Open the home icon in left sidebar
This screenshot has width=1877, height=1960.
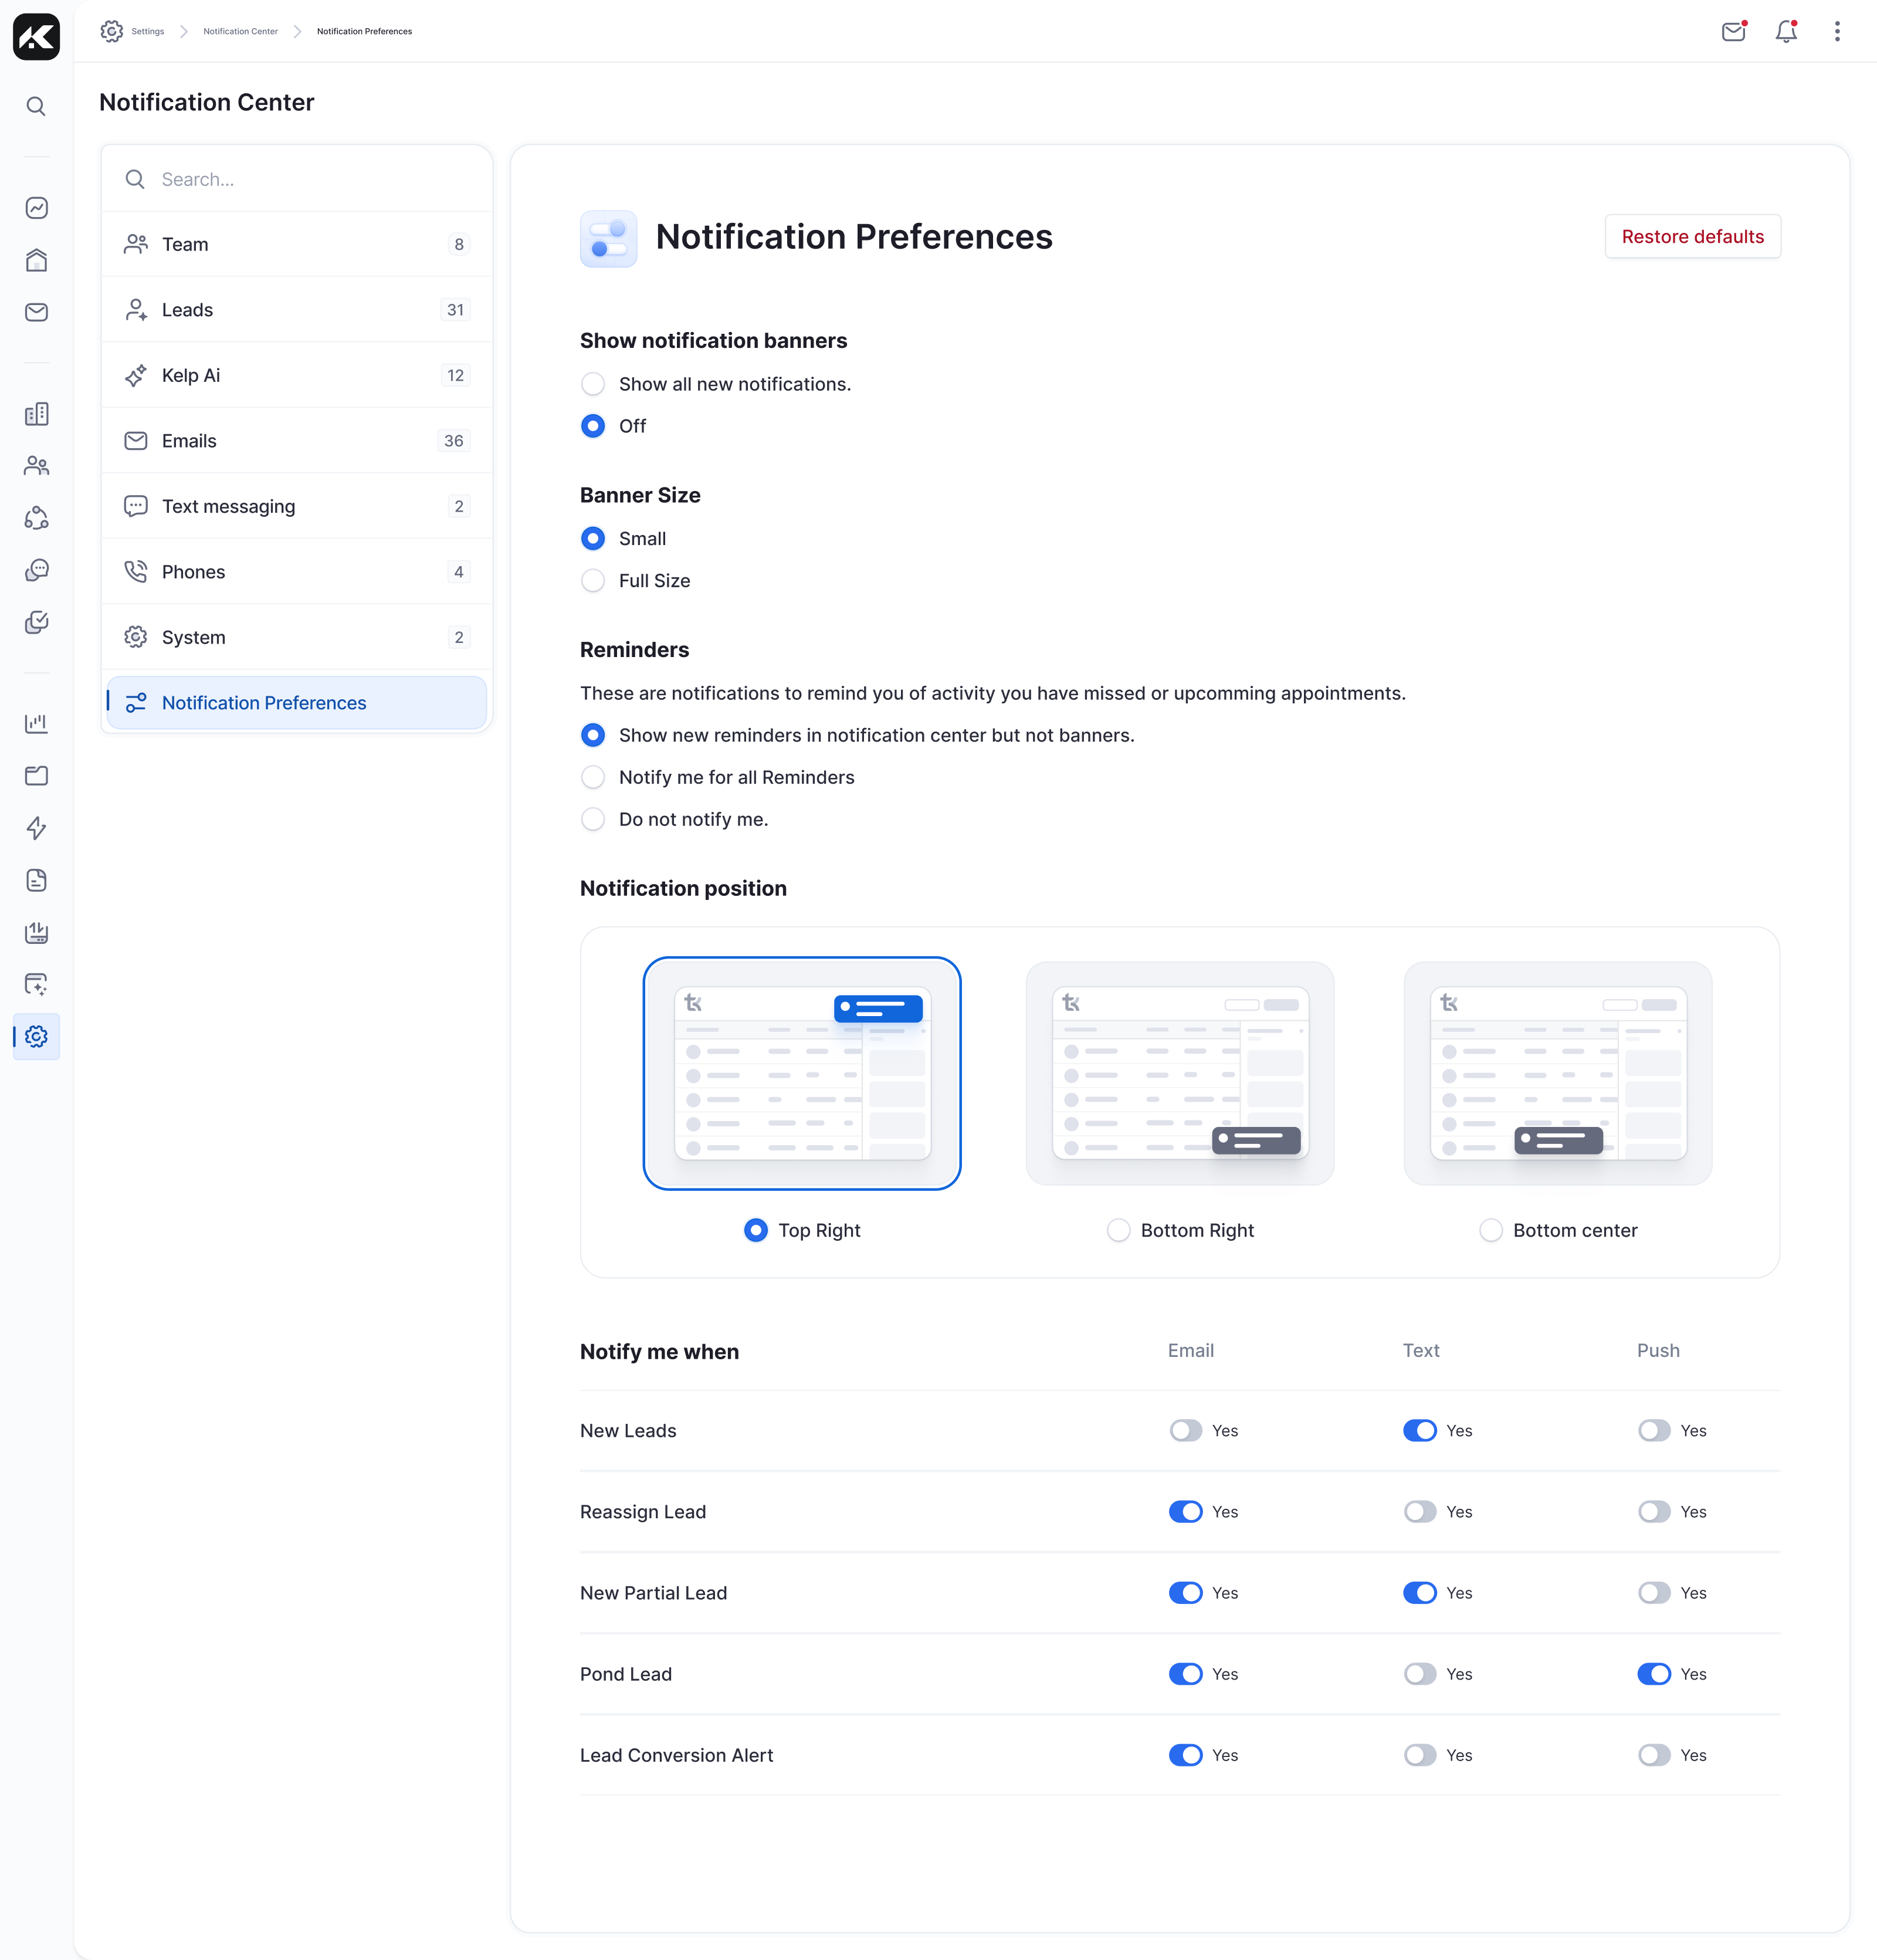[36, 260]
